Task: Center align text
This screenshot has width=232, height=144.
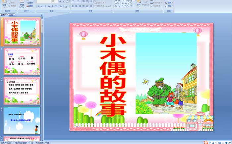Action: [76, 6]
